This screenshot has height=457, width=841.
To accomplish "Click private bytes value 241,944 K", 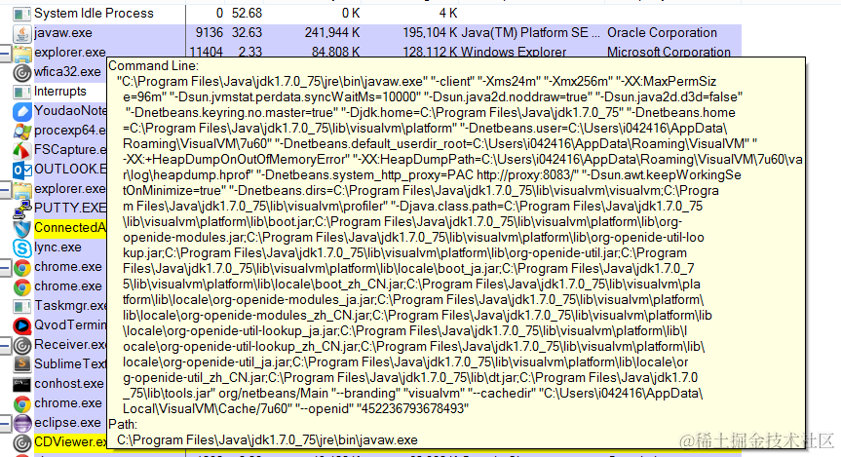I will (x=332, y=33).
